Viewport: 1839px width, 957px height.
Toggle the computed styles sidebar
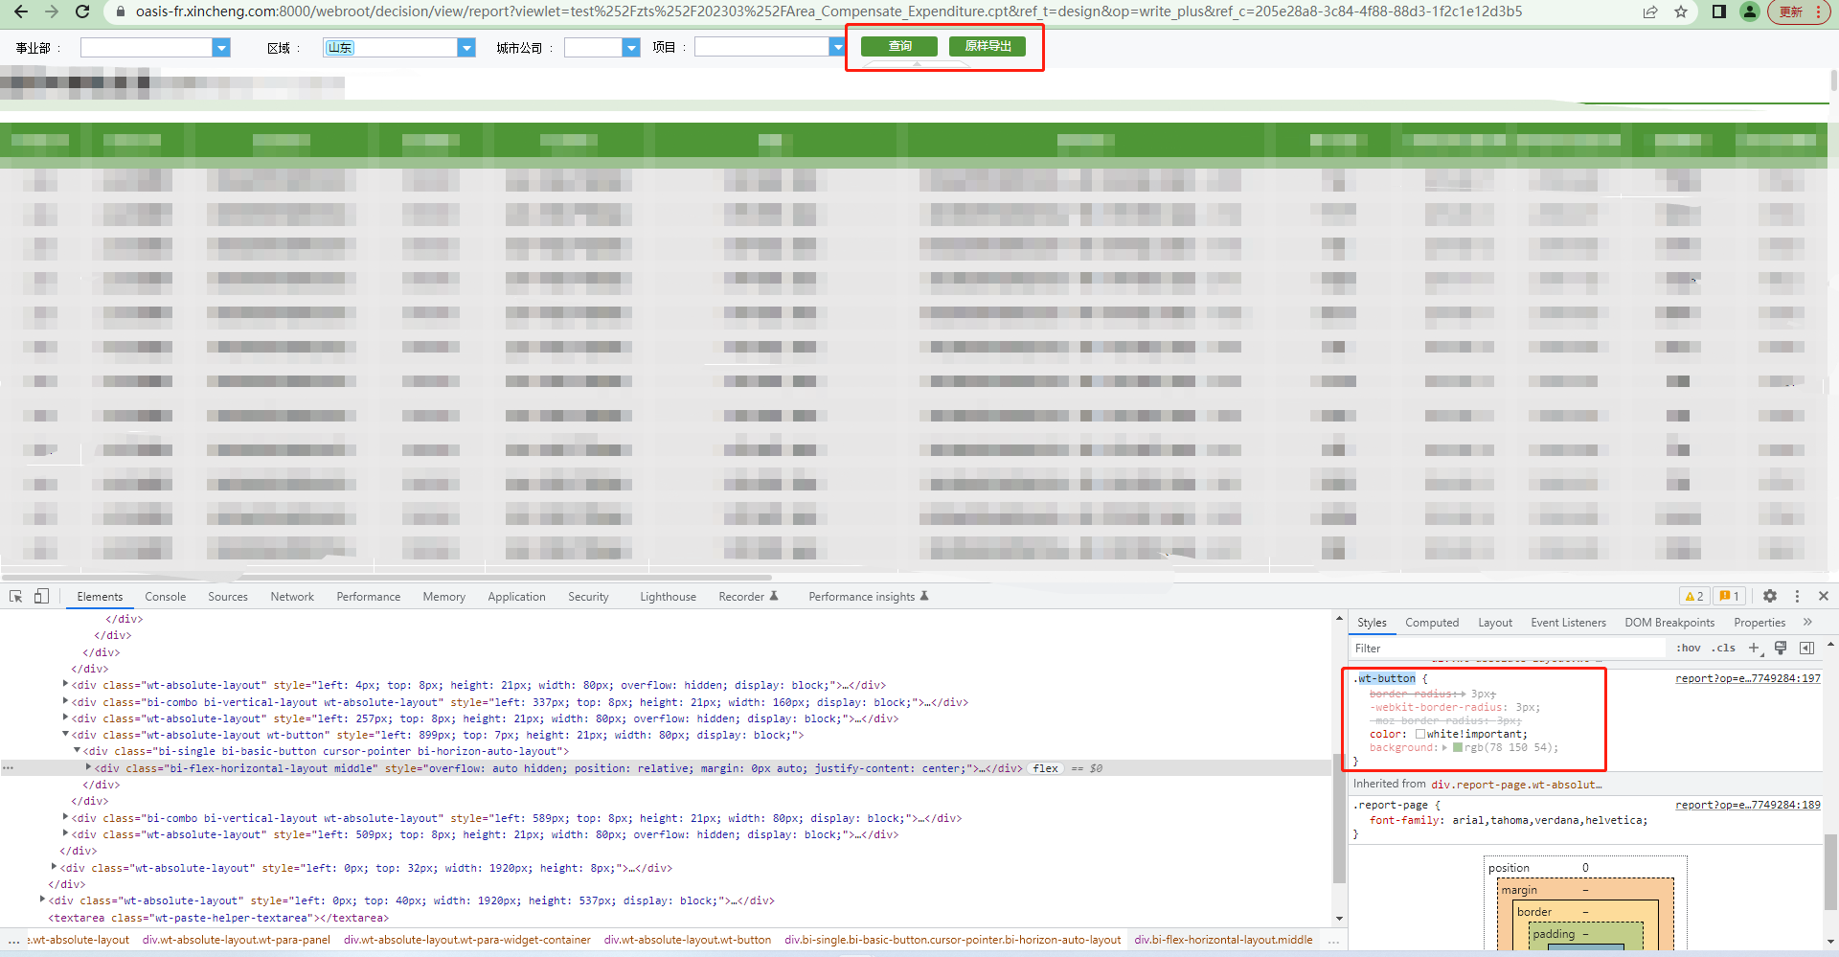tap(1806, 649)
